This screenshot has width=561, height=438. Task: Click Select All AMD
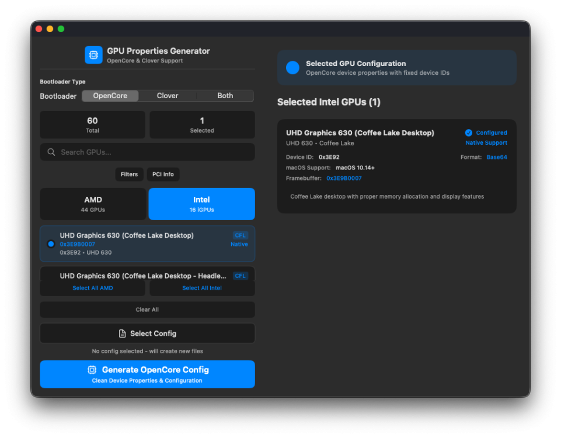tap(93, 288)
